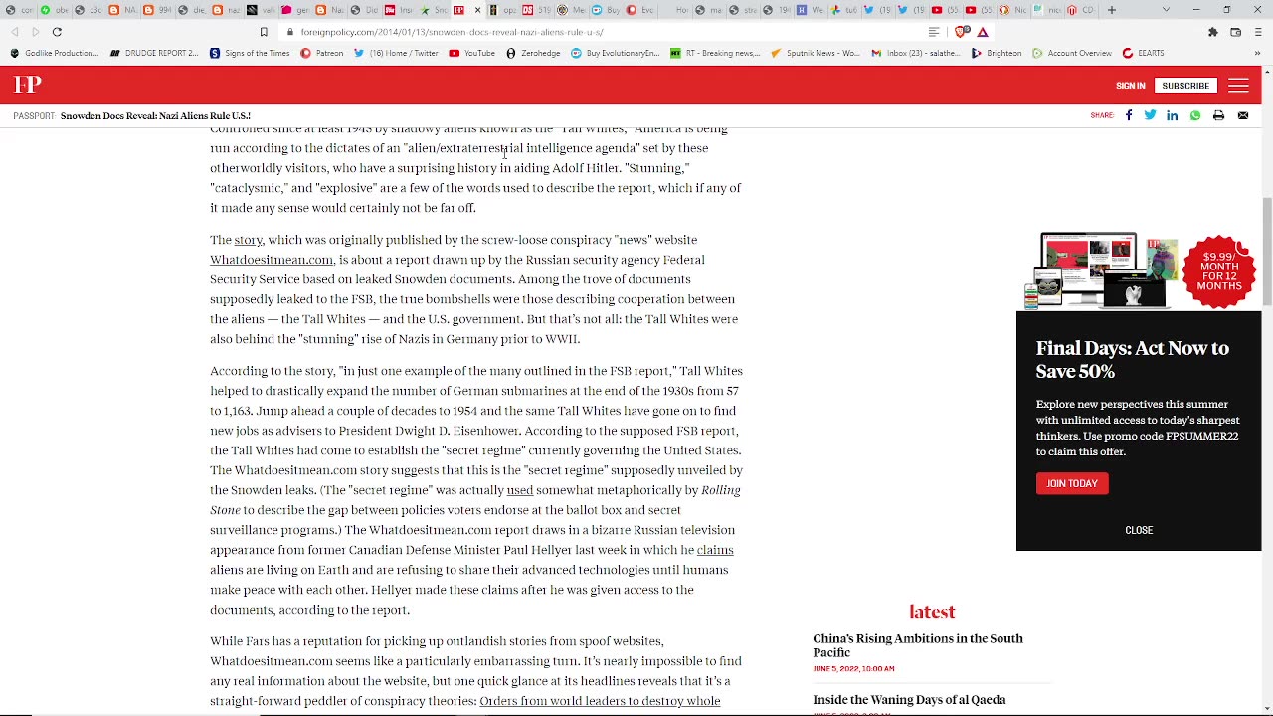Switch to the 'We' tab with H icon
Viewport: 1273px width, 716px height.
811,10
